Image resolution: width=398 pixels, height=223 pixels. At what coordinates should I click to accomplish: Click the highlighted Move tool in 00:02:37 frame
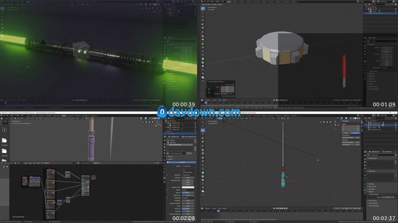[203, 130]
